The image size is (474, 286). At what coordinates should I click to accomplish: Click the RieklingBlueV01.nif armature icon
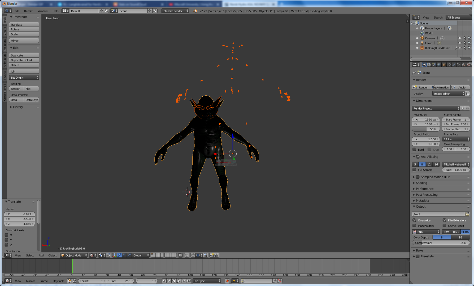[x=422, y=48]
